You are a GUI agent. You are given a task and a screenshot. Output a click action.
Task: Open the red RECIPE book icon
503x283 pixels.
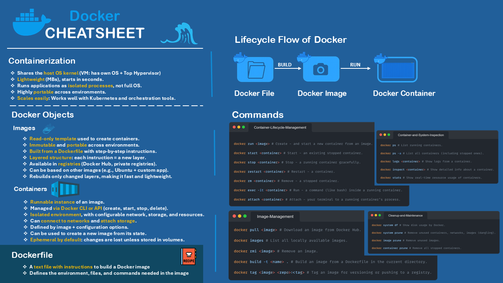[188, 256]
